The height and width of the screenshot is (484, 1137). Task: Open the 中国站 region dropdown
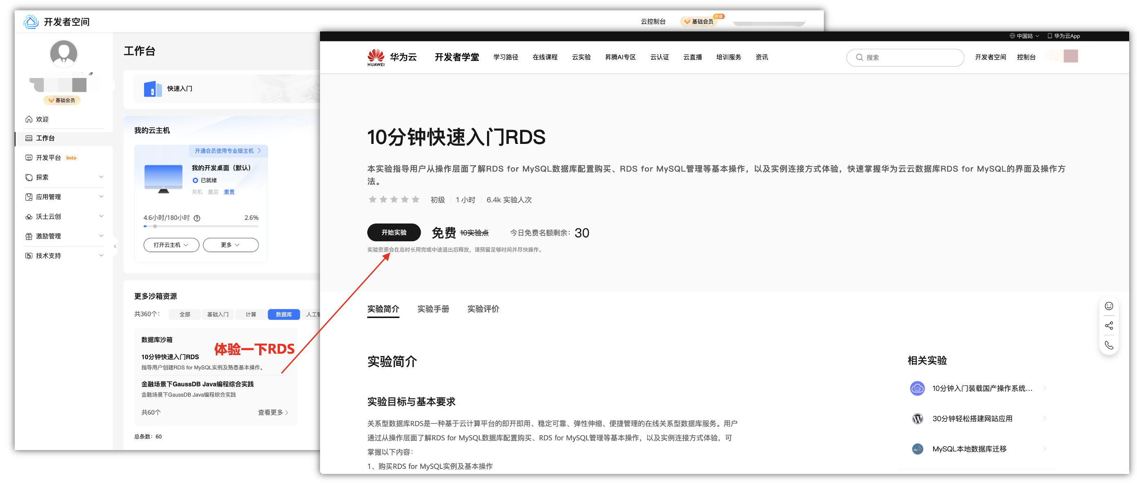[x=1024, y=36]
